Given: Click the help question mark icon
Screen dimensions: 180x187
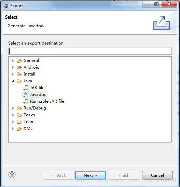Looking at the screenshot, I should (12, 175).
